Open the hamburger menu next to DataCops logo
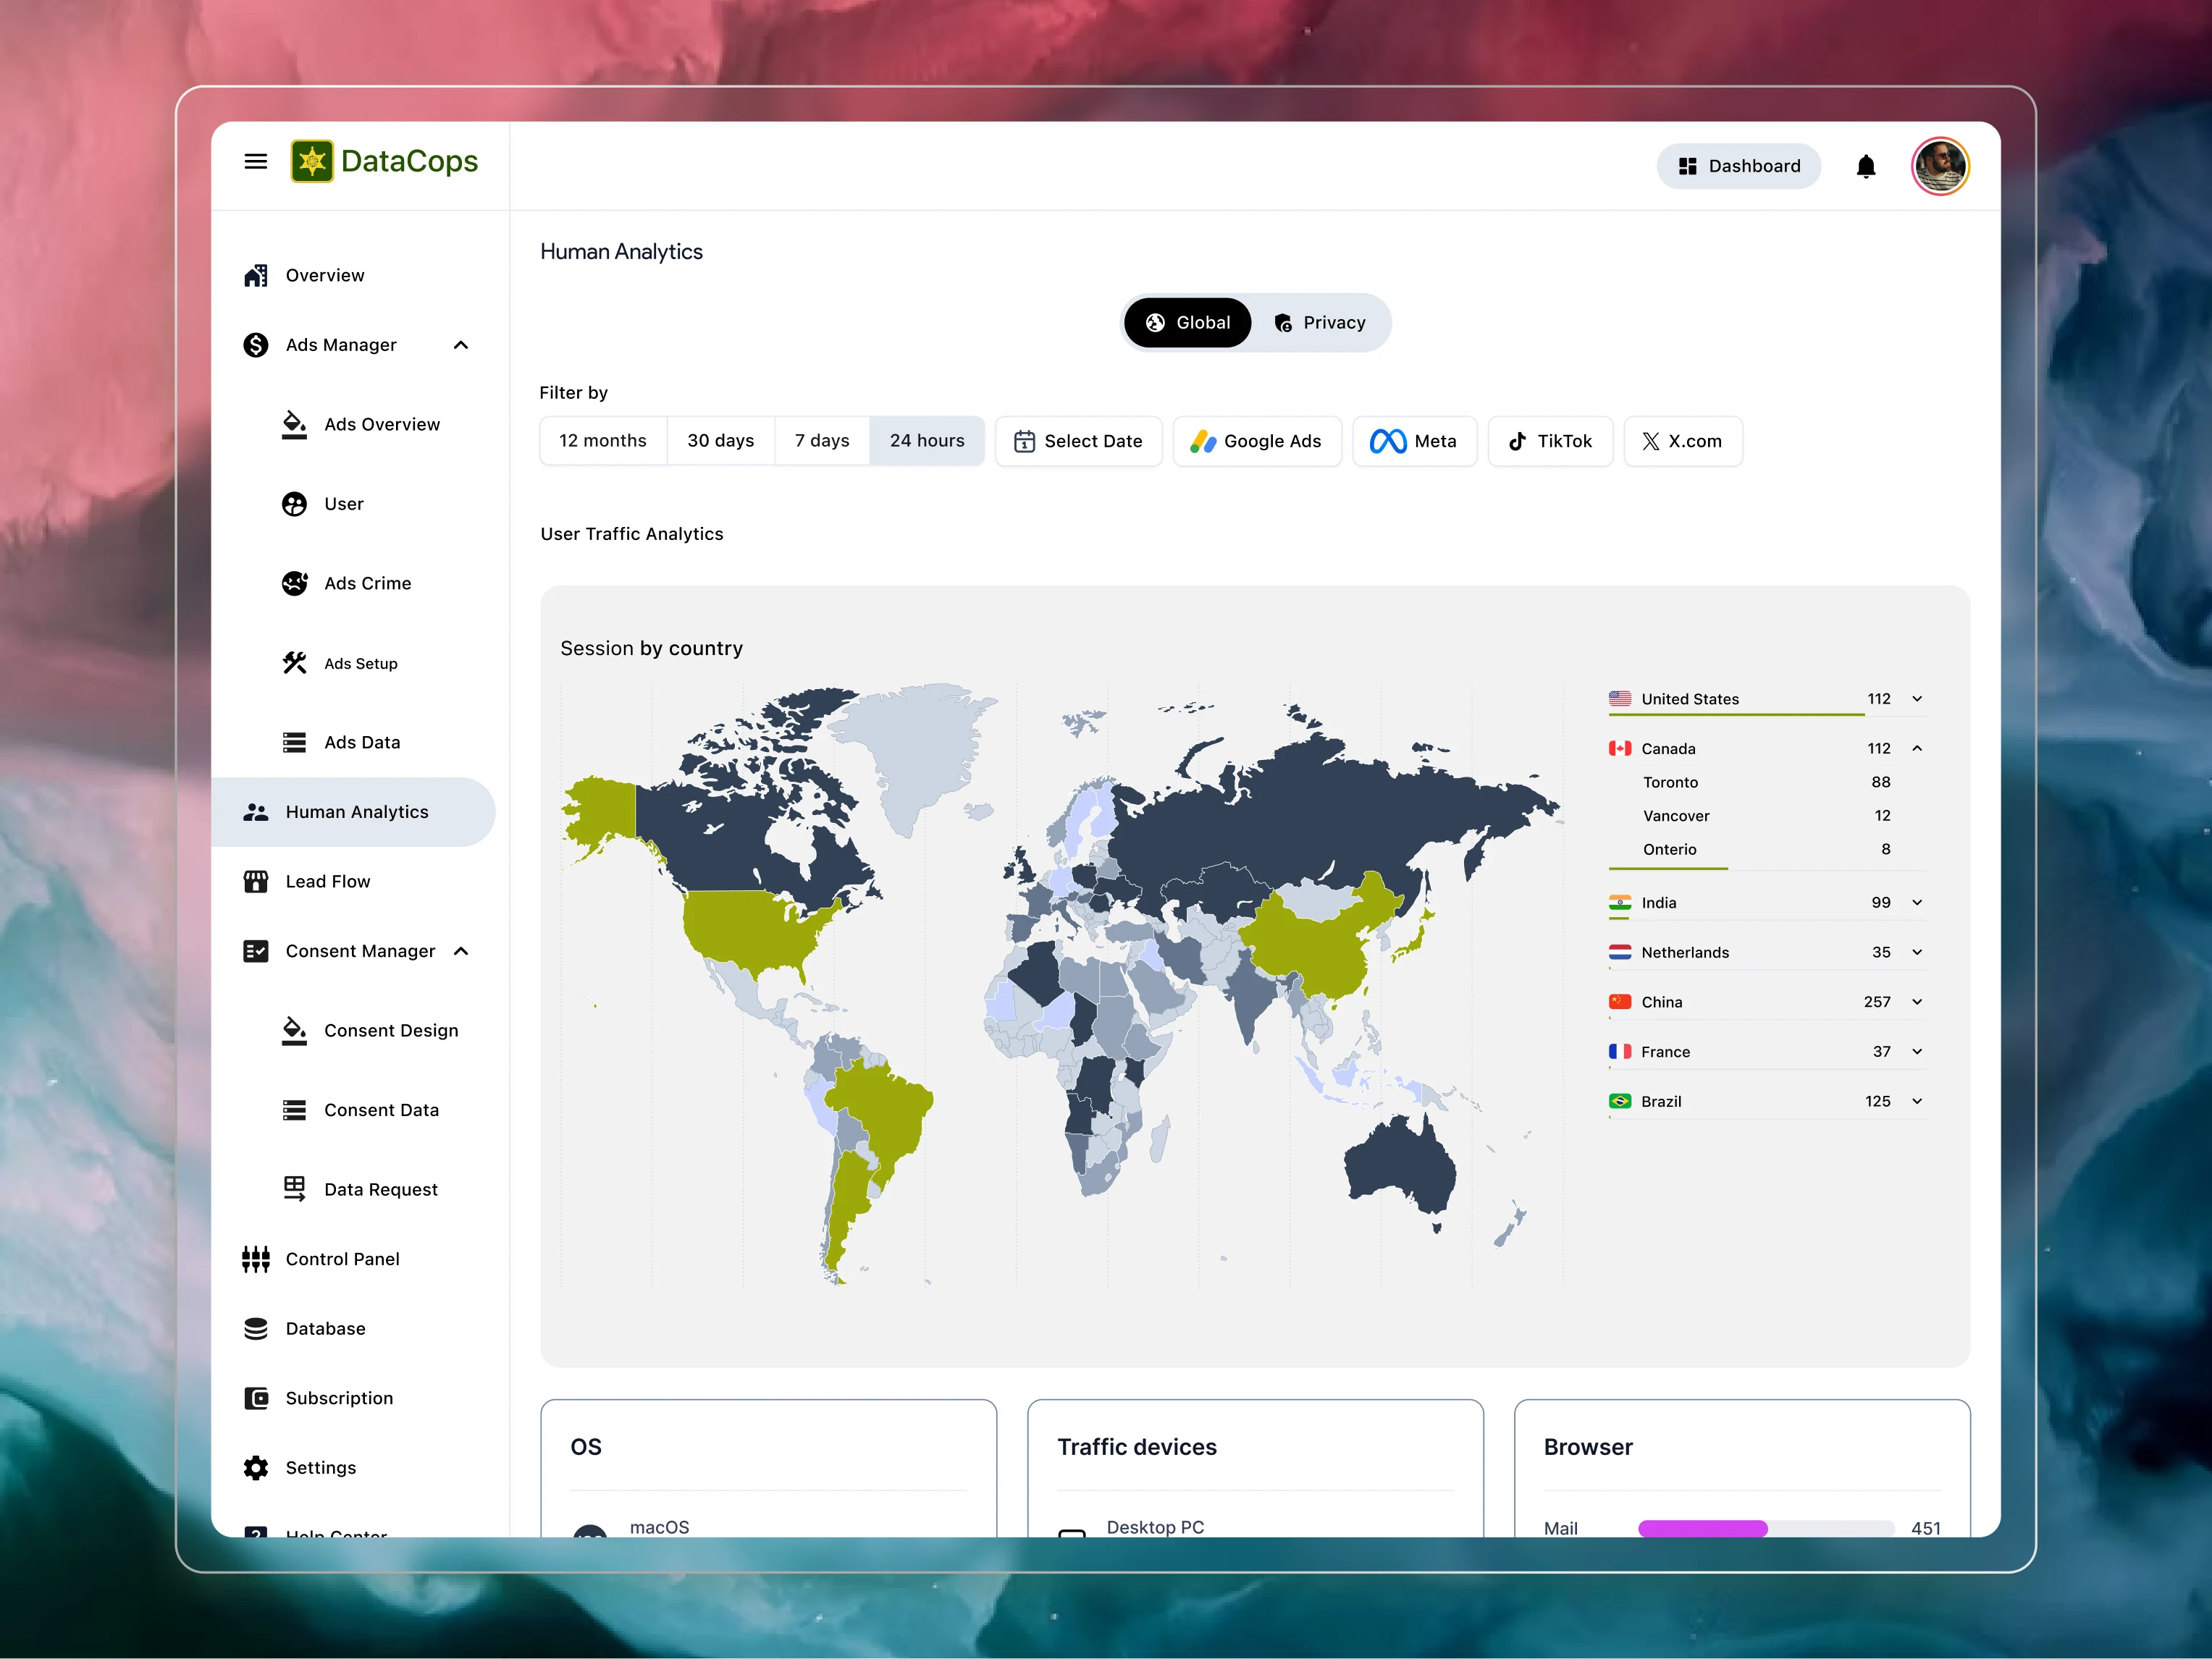 tap(256, 161)
